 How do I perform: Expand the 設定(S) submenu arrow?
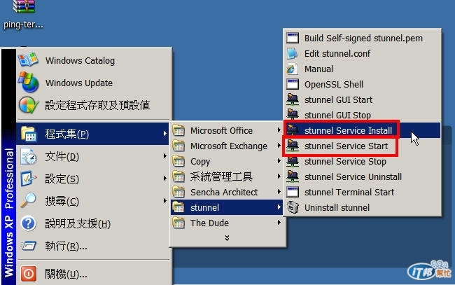(x=164, y=179)
